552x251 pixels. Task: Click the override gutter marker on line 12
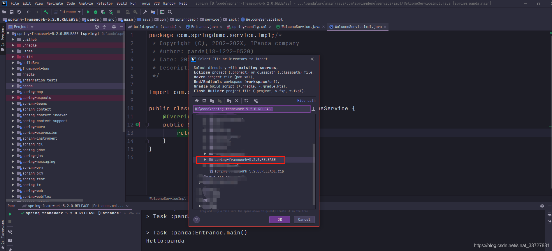coord(138,124)
